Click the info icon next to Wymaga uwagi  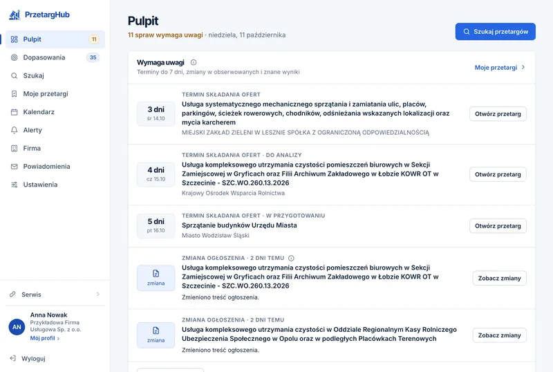(x=194, y=62)
